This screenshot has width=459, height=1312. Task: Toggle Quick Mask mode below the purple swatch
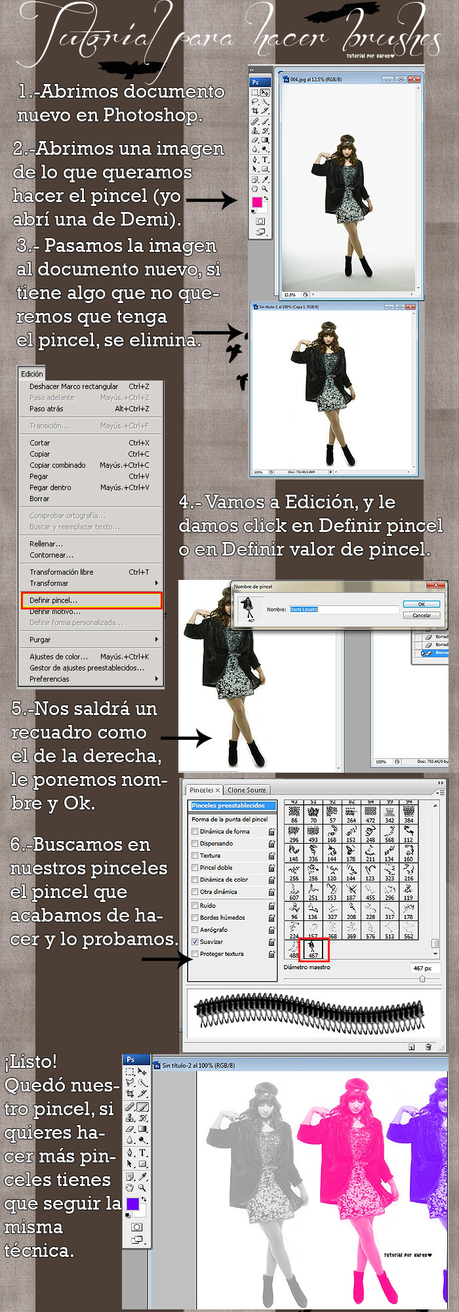click(137, 1227)
